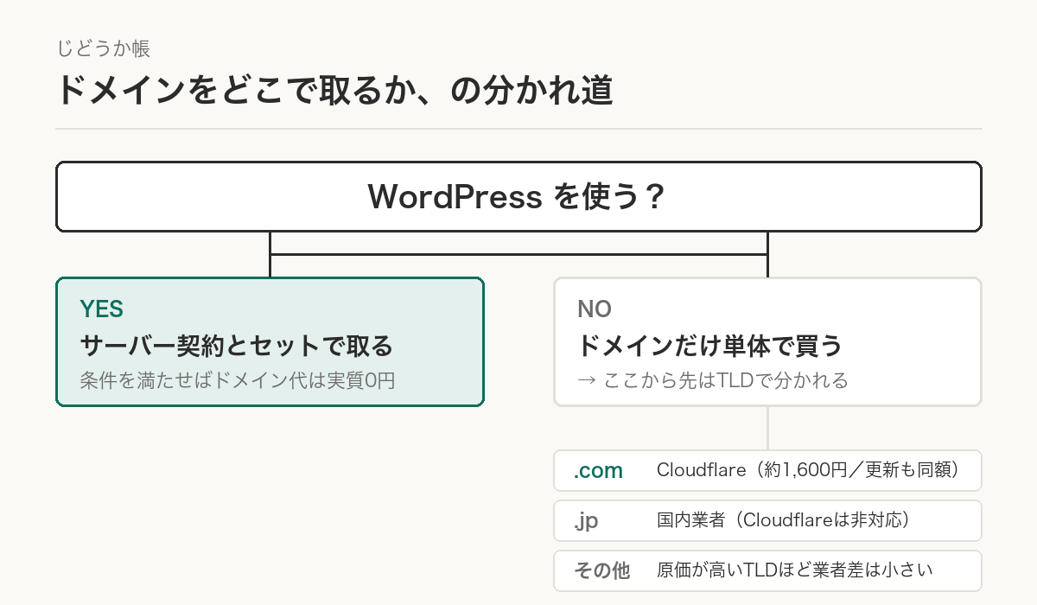Click the green YES label

tap(102, 309)
